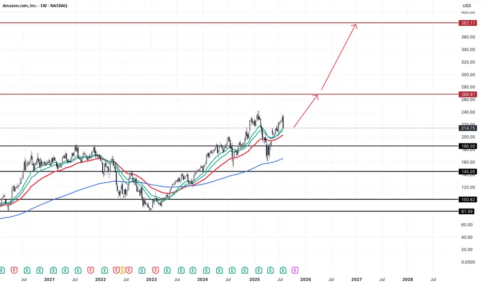Click the purple upcoming earnings marker
481x284 pixels.
click(295, 270)
